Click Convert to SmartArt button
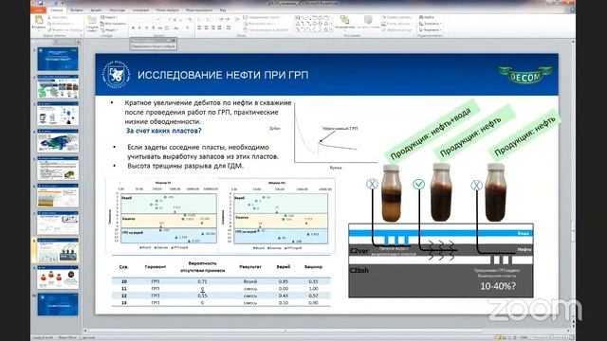 click(x=266, y=29)
